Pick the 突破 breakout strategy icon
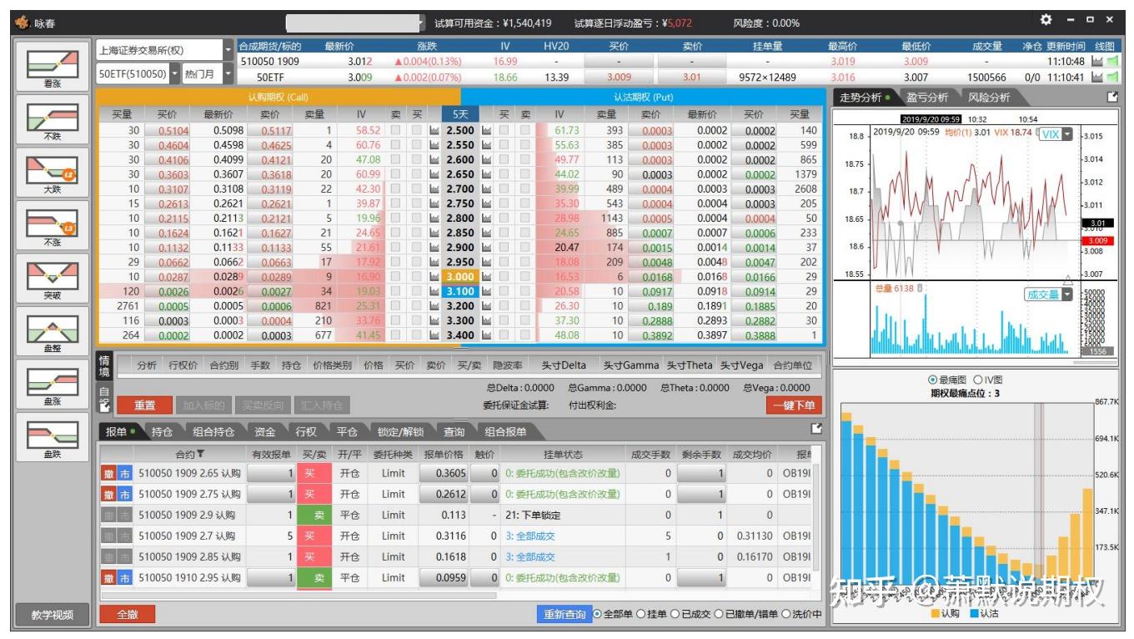The height and width of the screenshot is (639, 1134). (x=53, y=278)
